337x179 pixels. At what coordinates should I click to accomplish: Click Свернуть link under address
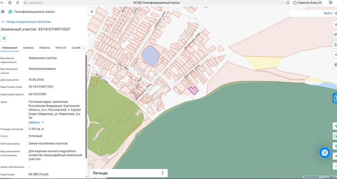pyautogui.click(x=34, y=122)
